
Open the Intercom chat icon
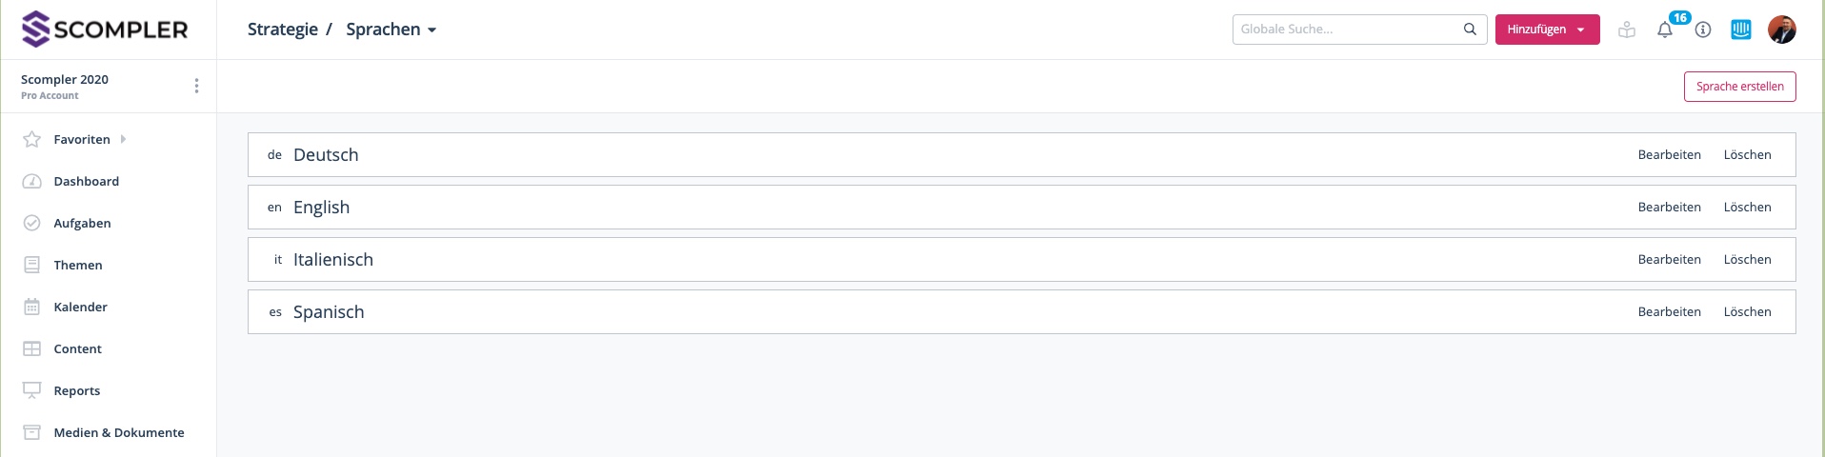pos(1741,30)
